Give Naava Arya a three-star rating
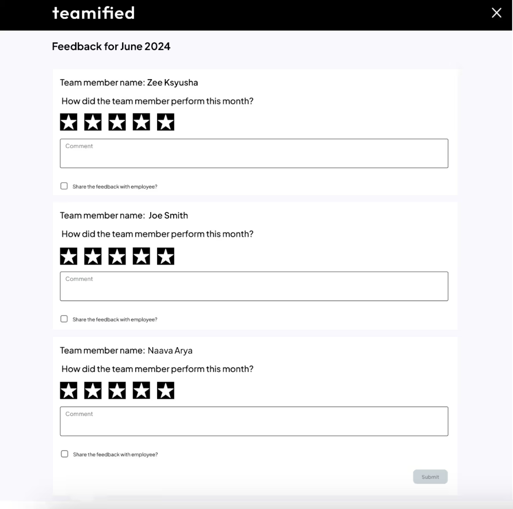The image size is (513, 509). [x=117, y=390]
